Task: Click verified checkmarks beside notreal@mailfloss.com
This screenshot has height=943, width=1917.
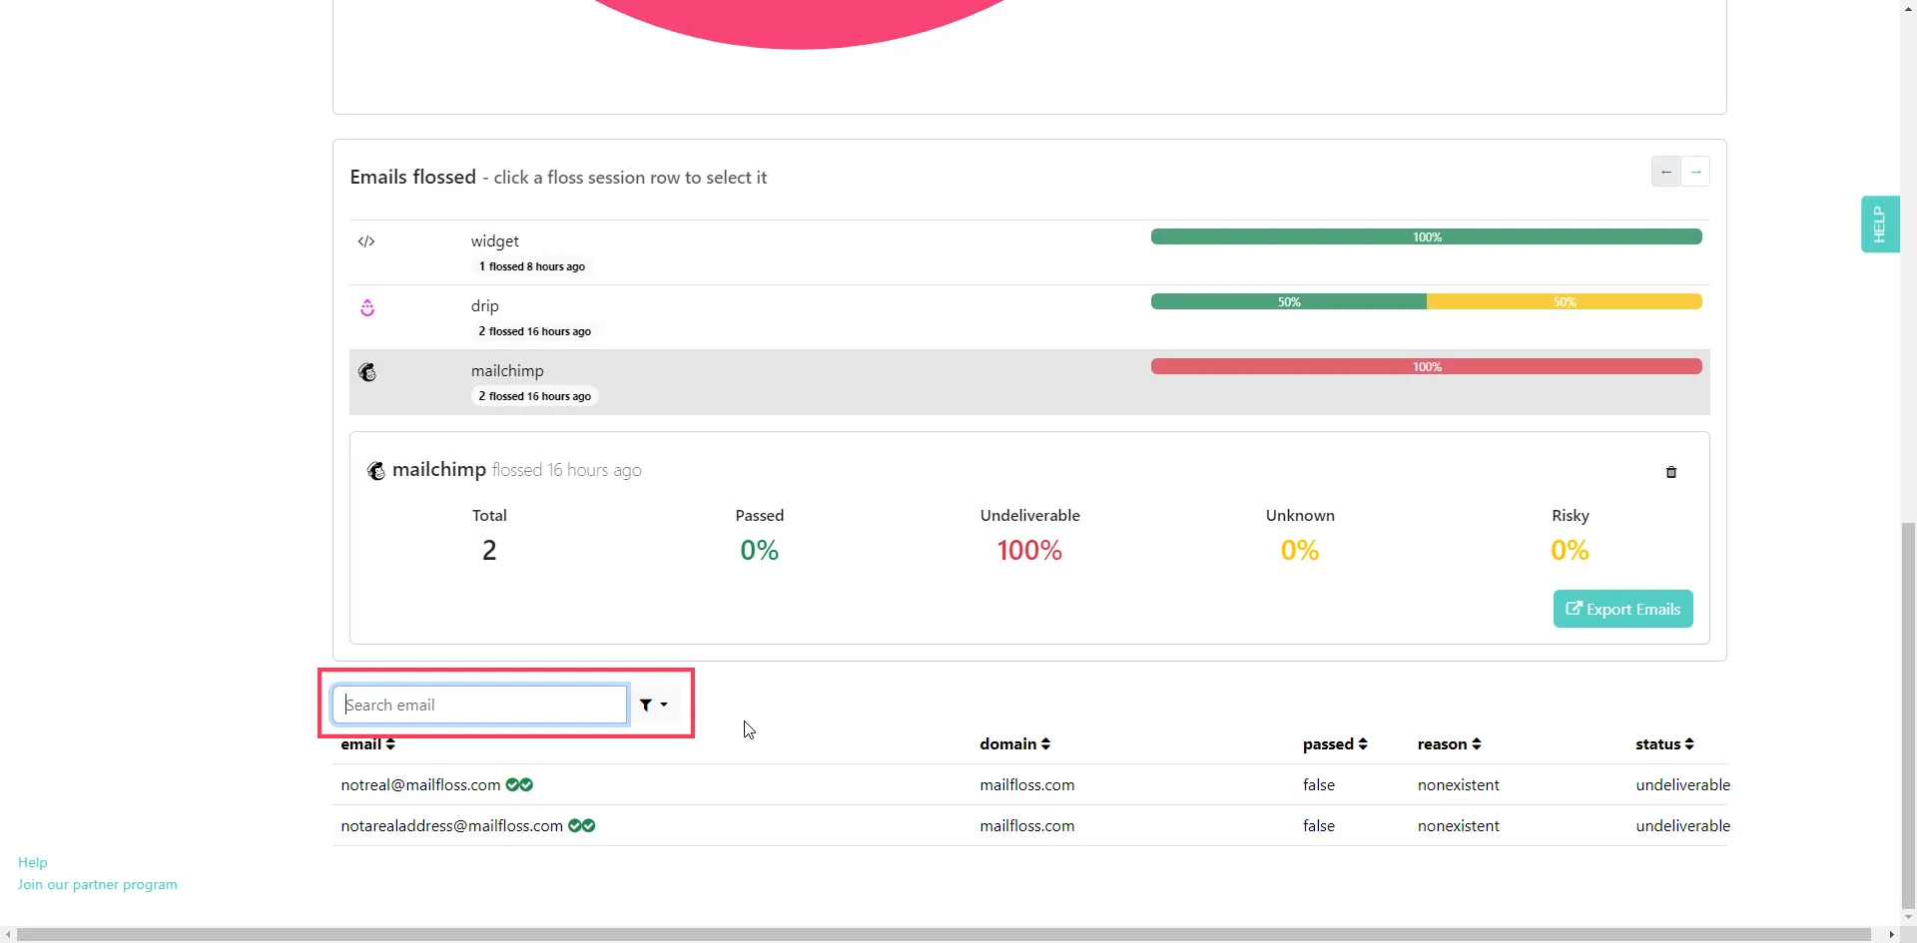Action: click(x=519, y=785)
